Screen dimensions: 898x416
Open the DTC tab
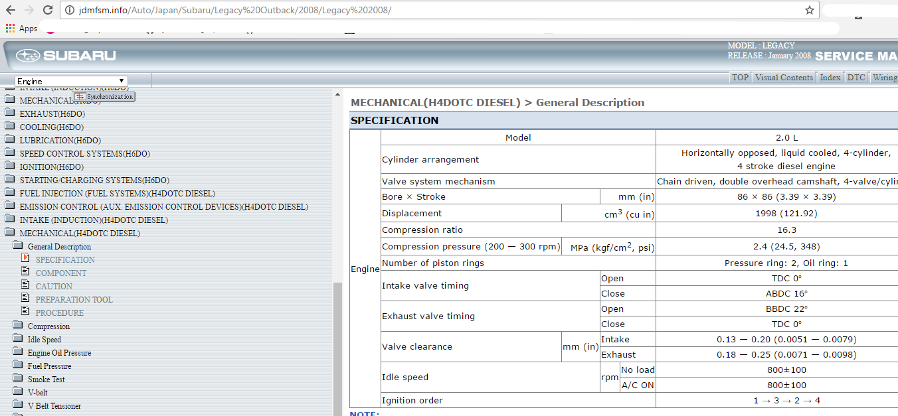coord(856,78)
